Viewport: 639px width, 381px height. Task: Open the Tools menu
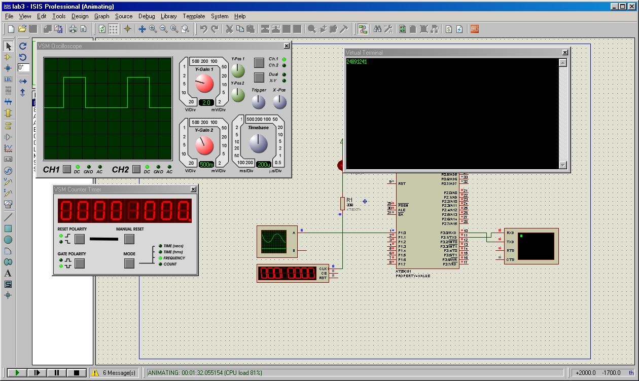click(59, 16)
